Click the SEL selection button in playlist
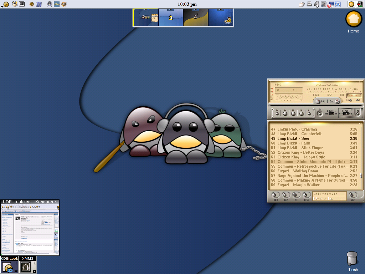 pyautogui.click(x=296, y=195)
